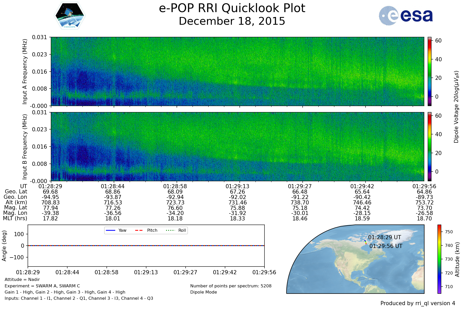Screen dimensions: 464x309
Task: Click 'Produced by rri_ql version 4' text
Action: (x=418, y=303)
